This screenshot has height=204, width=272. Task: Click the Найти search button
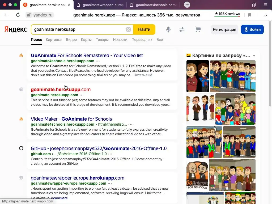click(144, 29)
